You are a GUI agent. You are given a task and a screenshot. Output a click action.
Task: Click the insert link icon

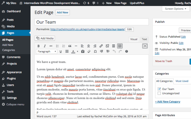101,46
